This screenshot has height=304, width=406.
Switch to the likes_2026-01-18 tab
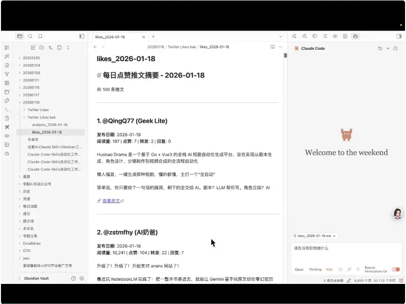click(110, 37)
